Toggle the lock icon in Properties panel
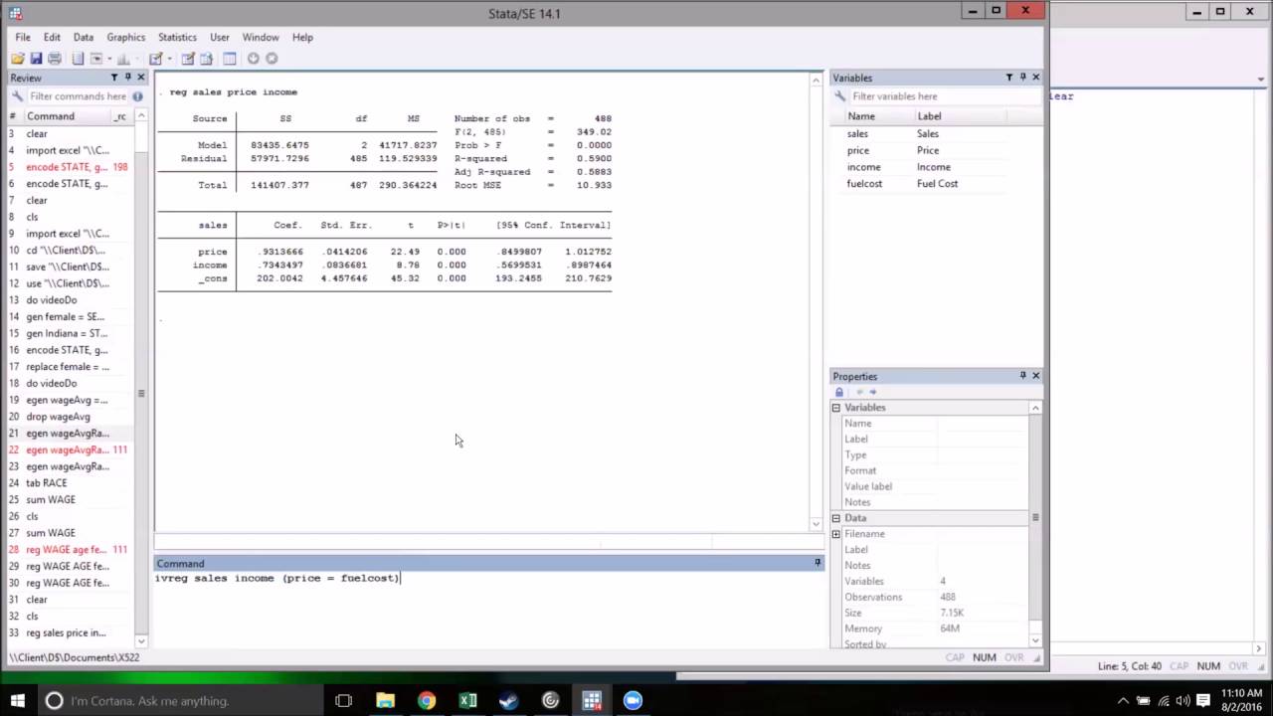 (x=838, y=392)
